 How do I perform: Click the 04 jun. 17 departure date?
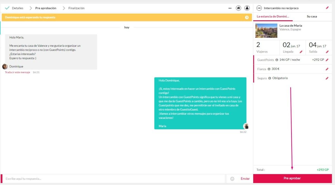tap(317, 45)
